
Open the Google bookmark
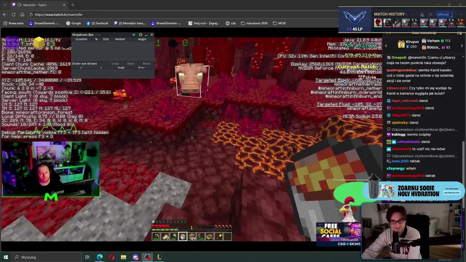click(x=74, y=23)
